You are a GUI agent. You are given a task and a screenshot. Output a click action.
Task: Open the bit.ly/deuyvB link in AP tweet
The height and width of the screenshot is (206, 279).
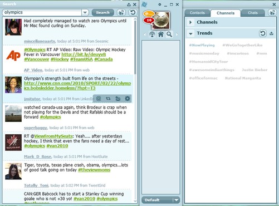pos(84,55)
